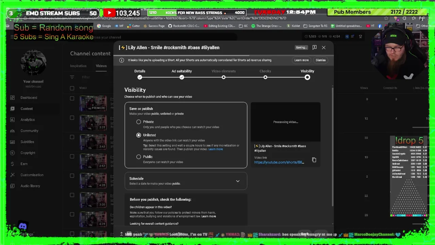
Task: Open the Customisation wand icon
Action: tap(13, 175)
